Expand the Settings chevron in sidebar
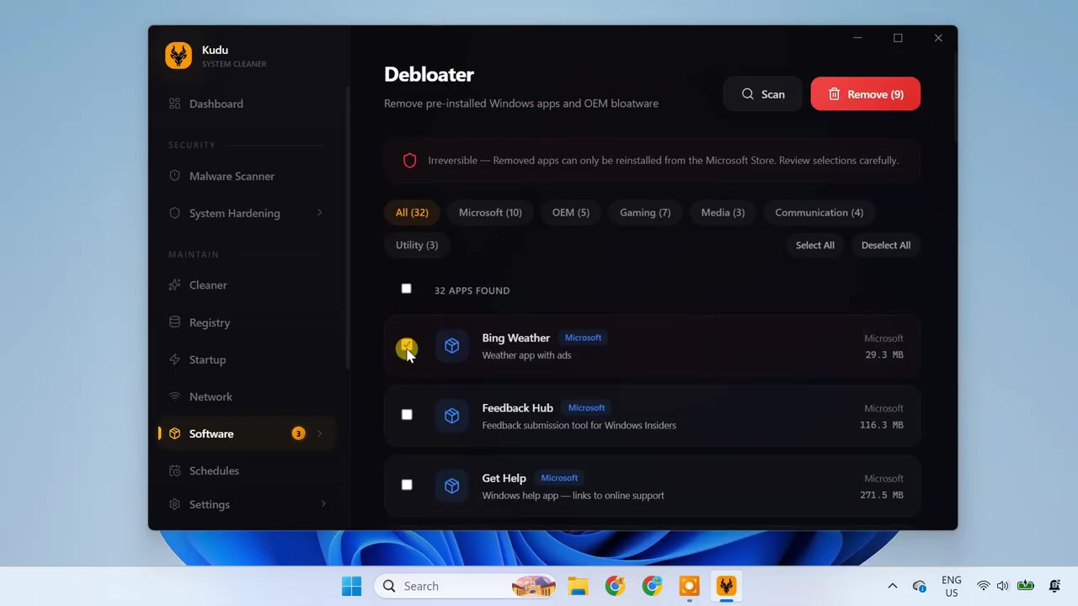Screen dimensions: 1078x606 [x=323, y=504]
